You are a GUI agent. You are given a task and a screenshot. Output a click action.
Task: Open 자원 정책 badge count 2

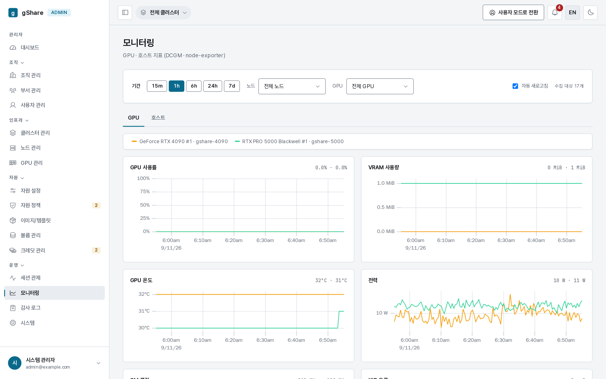point(96,205)
